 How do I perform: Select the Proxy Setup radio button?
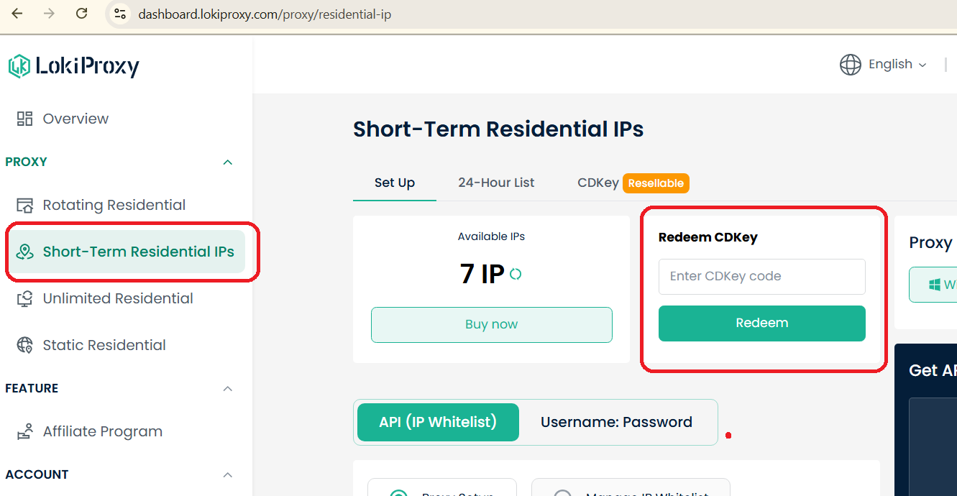398,493
